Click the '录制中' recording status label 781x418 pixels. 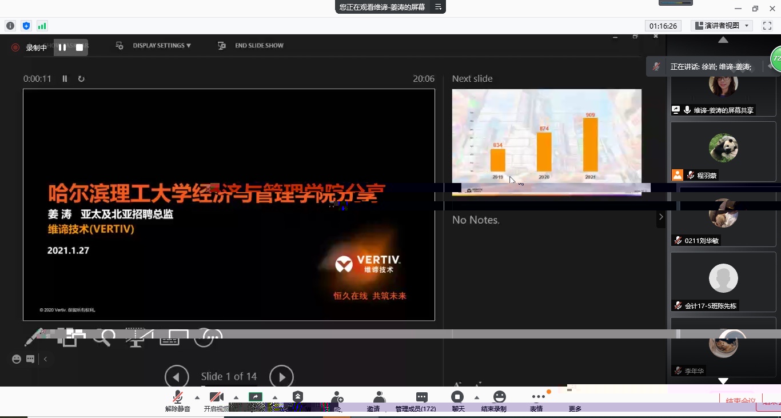click(x=37, y=48)
